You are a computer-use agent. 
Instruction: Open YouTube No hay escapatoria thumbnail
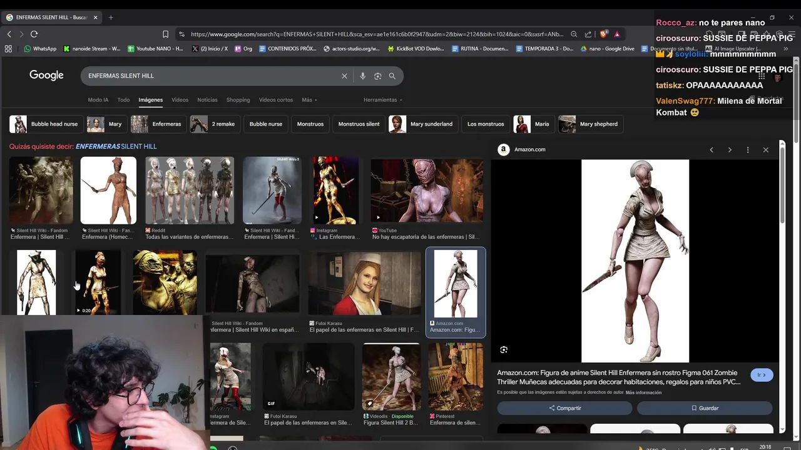[427, 191]
